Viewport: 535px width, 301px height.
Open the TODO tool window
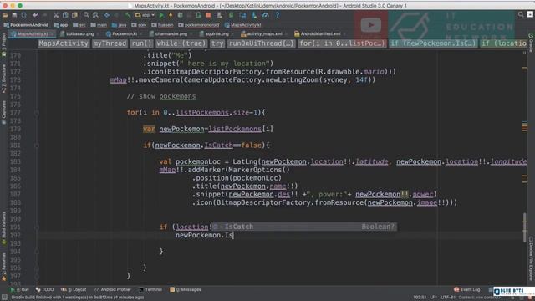tap(45, 290)
